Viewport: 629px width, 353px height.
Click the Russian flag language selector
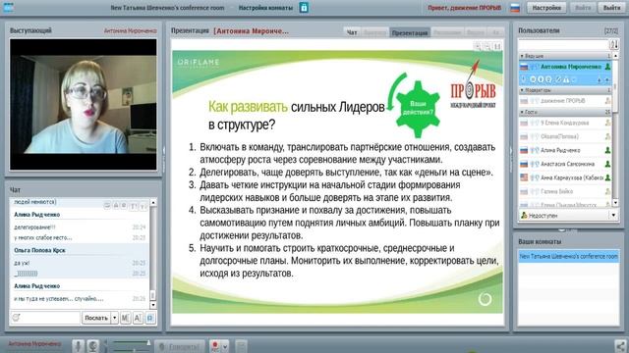[515, 8]
